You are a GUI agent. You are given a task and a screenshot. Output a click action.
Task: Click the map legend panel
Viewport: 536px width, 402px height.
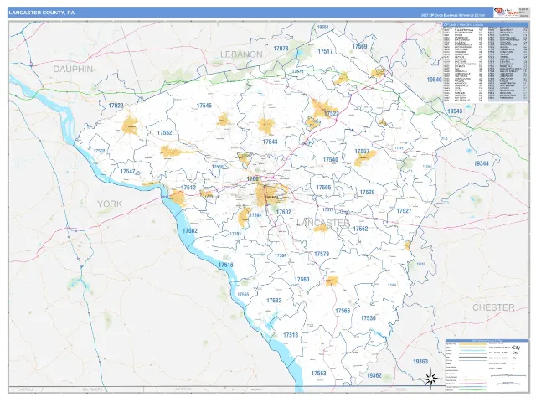(487, 365)
